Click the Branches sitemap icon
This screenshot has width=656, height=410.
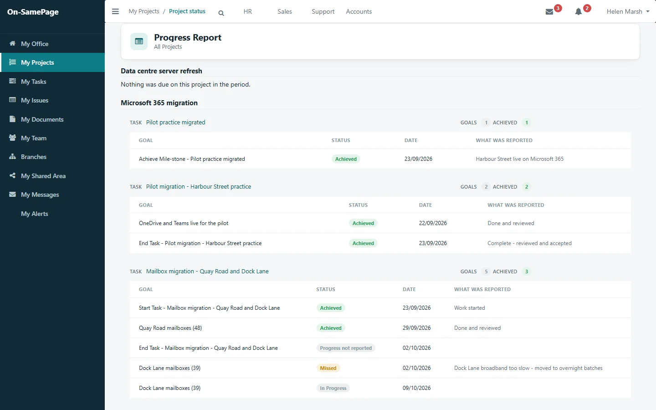12,156
